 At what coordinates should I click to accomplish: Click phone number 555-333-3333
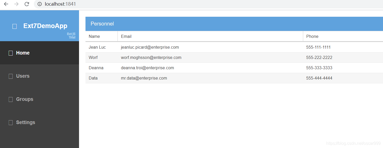pos(319,68)
